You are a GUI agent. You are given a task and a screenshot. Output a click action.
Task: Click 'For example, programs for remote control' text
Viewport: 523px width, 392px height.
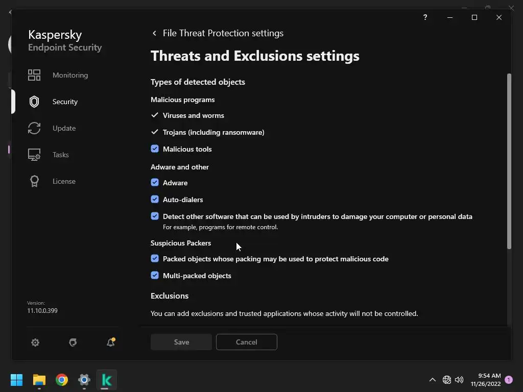(221, 227)
